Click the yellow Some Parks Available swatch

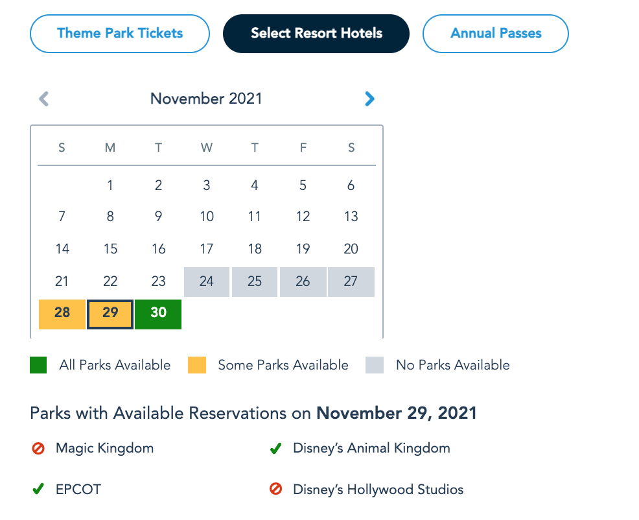(x=197, y=365)
